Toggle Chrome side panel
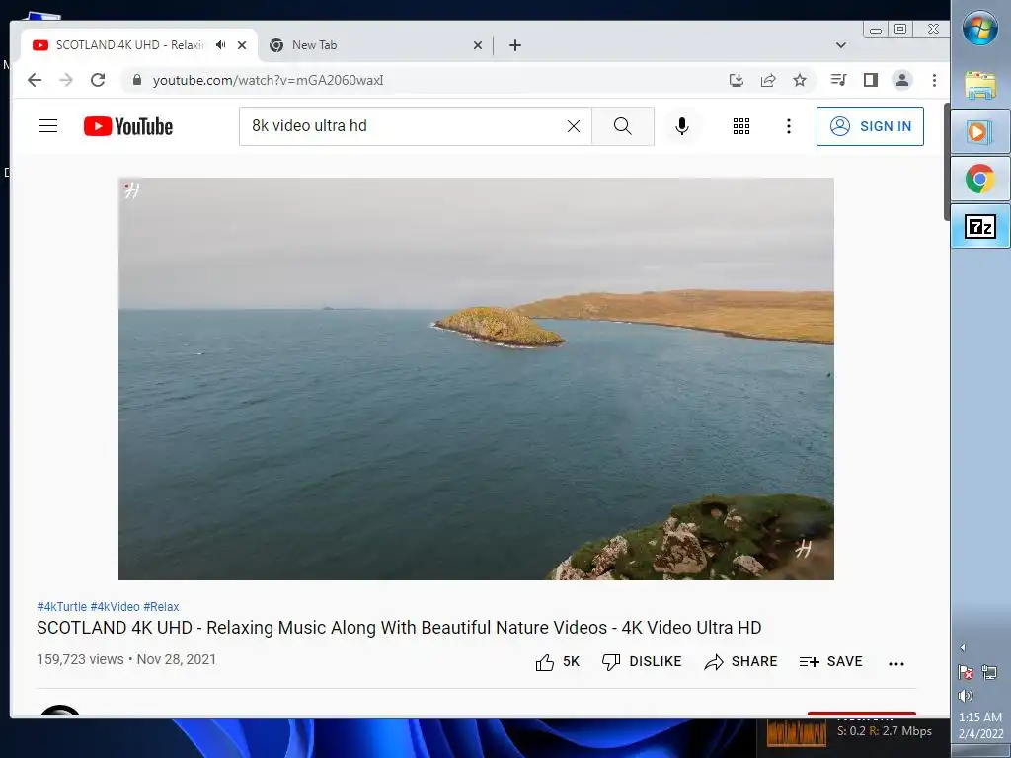 (x=871, y=80)
